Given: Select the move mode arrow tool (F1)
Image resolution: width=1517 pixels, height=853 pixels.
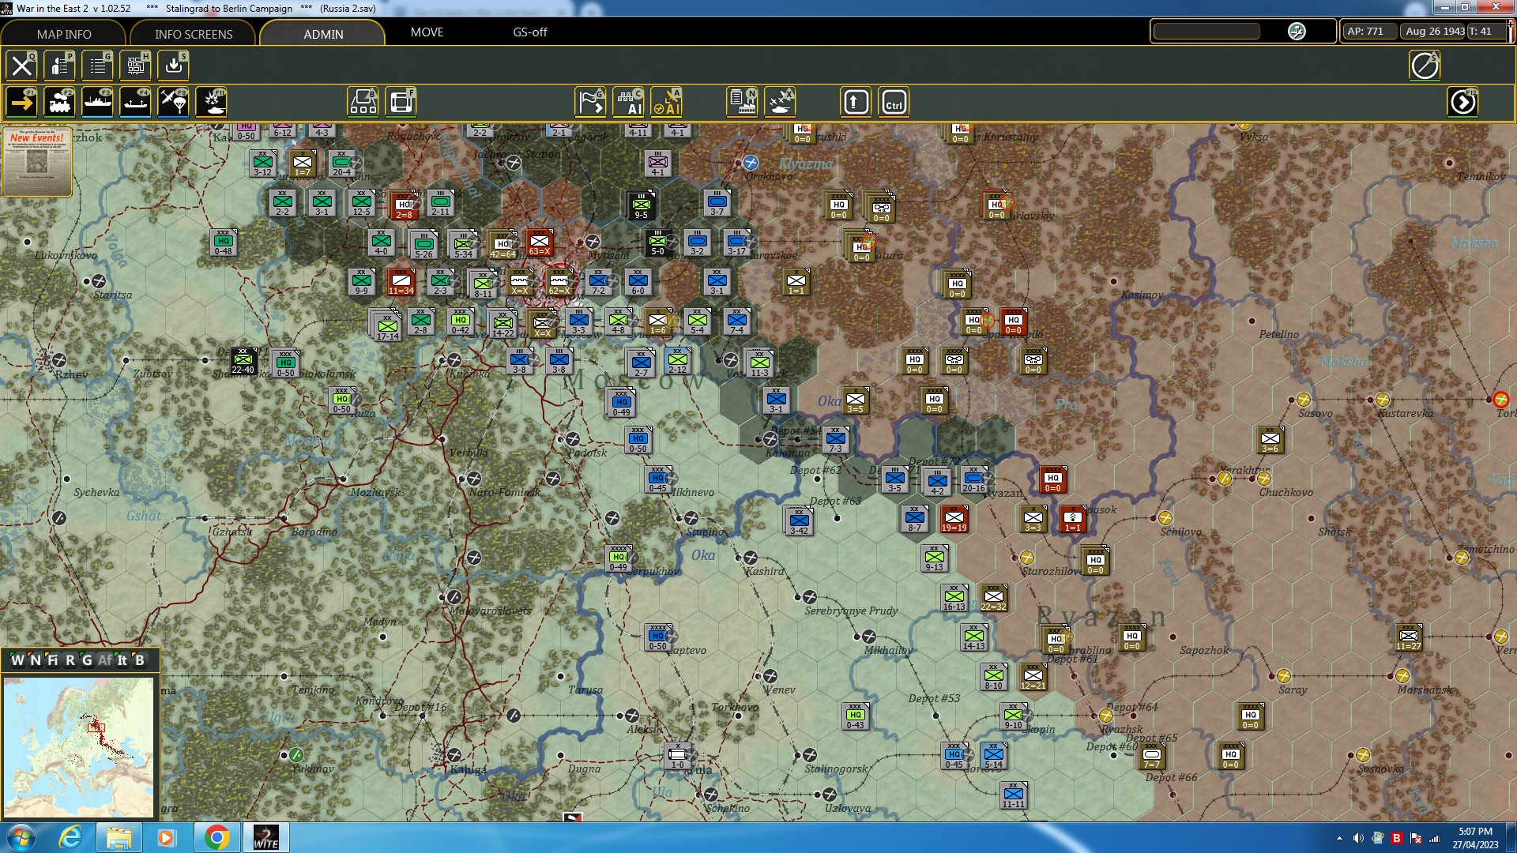Looking at the screenshot, I should click(21, 102).
